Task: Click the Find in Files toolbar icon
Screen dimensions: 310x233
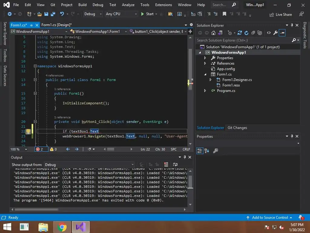Action: point(170,14)
